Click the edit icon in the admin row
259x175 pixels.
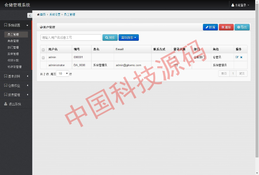(x=237, y=57)
